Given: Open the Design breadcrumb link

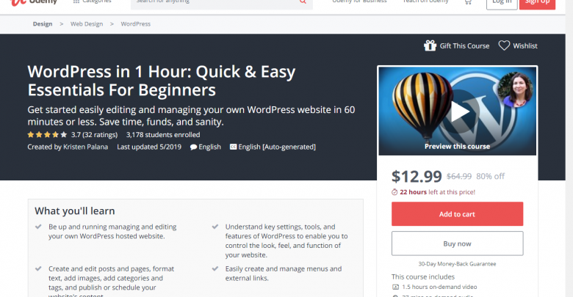Looking at the screenshot, I should [x=43, y=23].
